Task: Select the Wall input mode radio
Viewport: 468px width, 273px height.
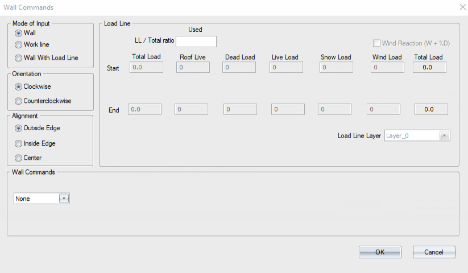Action: coord(19,33)
